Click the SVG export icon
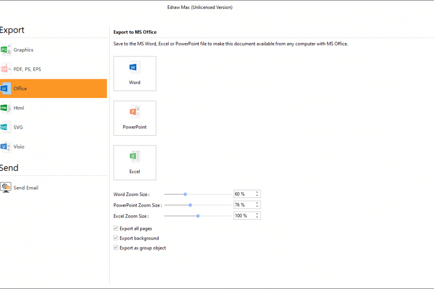434x289 pixels. point(5,127)
